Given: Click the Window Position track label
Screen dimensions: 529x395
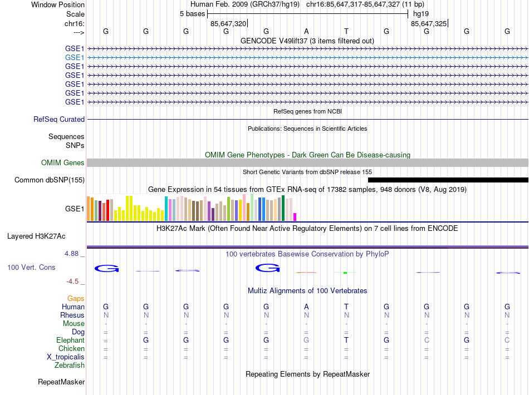Looking at the screenshot, I should point(58,4).
